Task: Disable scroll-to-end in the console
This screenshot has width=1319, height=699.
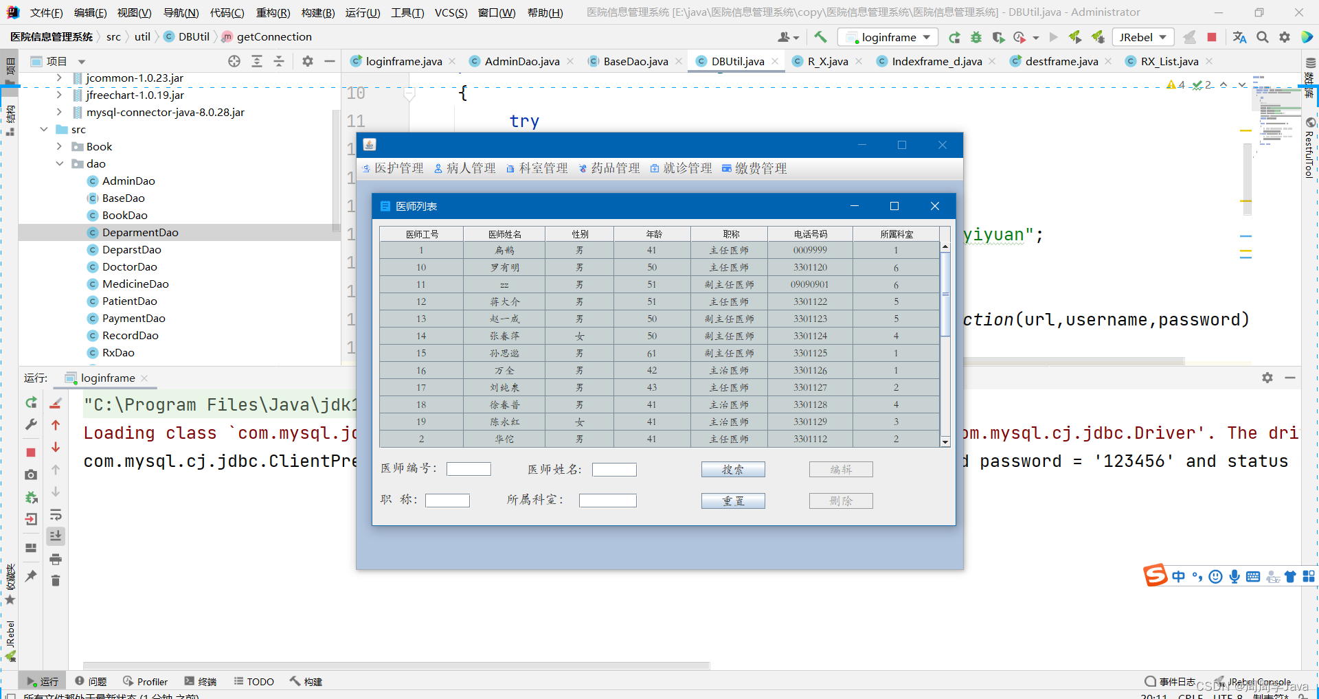Action: (56, 536)
